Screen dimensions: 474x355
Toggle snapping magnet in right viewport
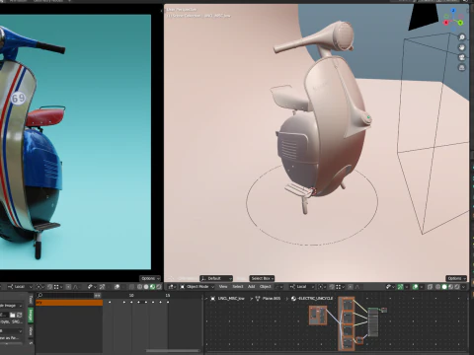(x=332, y=287)
